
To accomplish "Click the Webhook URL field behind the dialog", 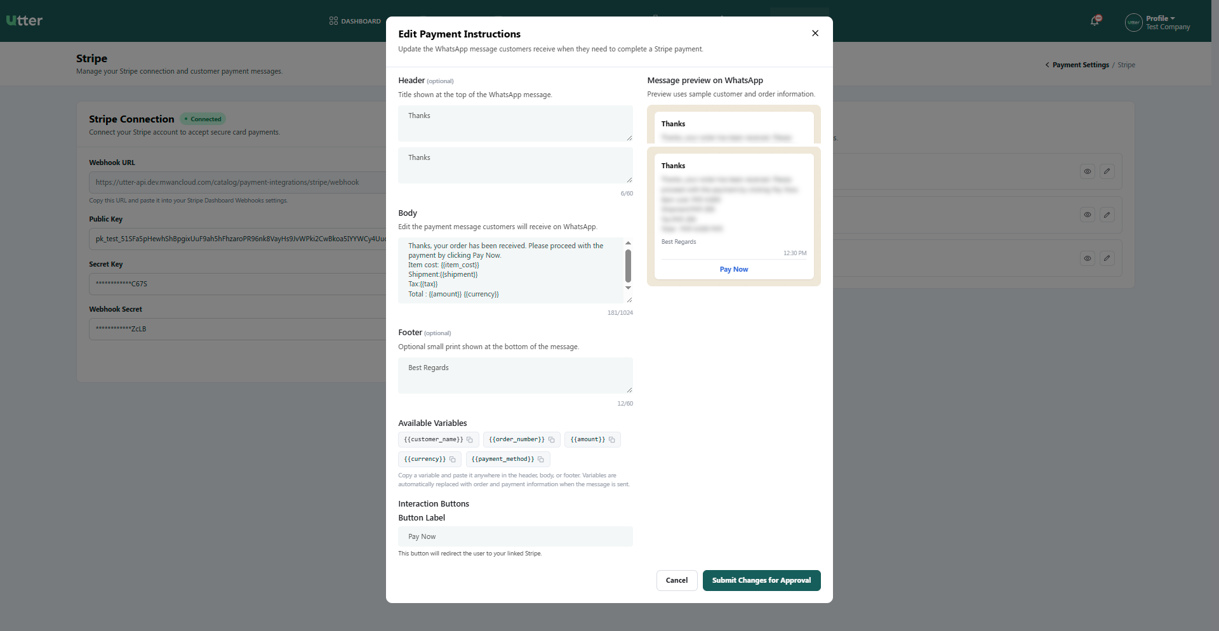I will click(x=238, y=182).
